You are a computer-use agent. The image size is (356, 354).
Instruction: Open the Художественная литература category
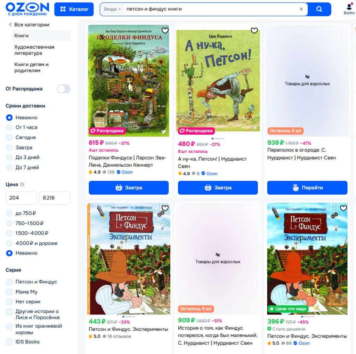point(34,50)
